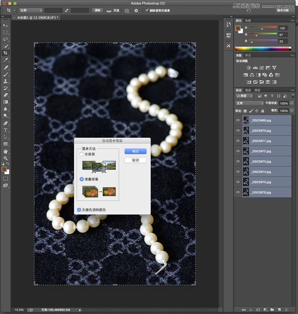Viewport: 298px width, 314px height.
Task: Click 清除 button in options bar
Action: point(97,10)
